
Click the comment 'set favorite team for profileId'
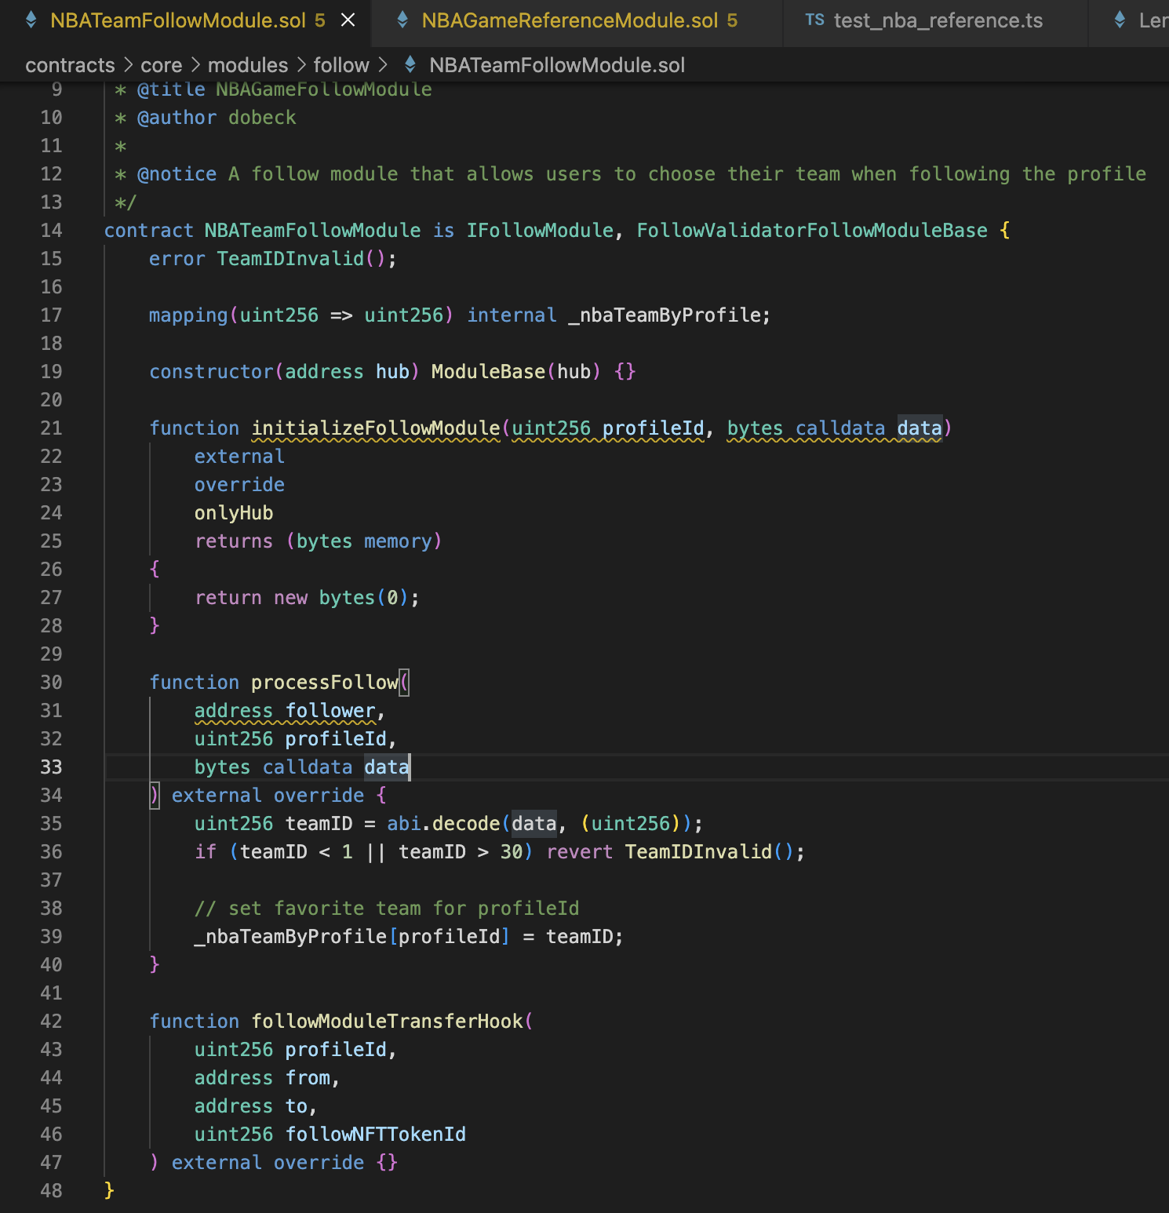tap(403, 909)
